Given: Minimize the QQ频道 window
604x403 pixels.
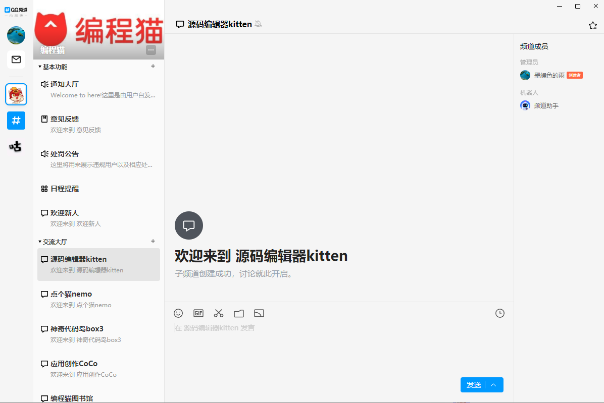Looking at the screenshot, I should pyautogui.click(x=560, y=6).
